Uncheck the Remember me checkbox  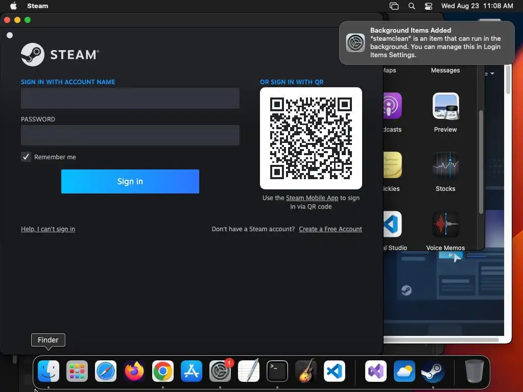pyautogui.click(x=26, y=157)
